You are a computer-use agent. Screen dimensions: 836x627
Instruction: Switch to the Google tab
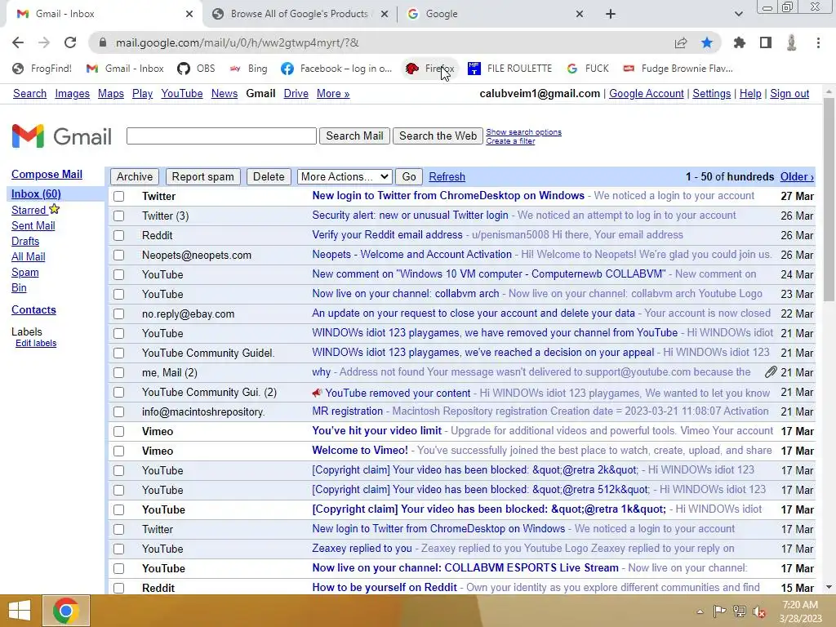[x=494, y=14]
